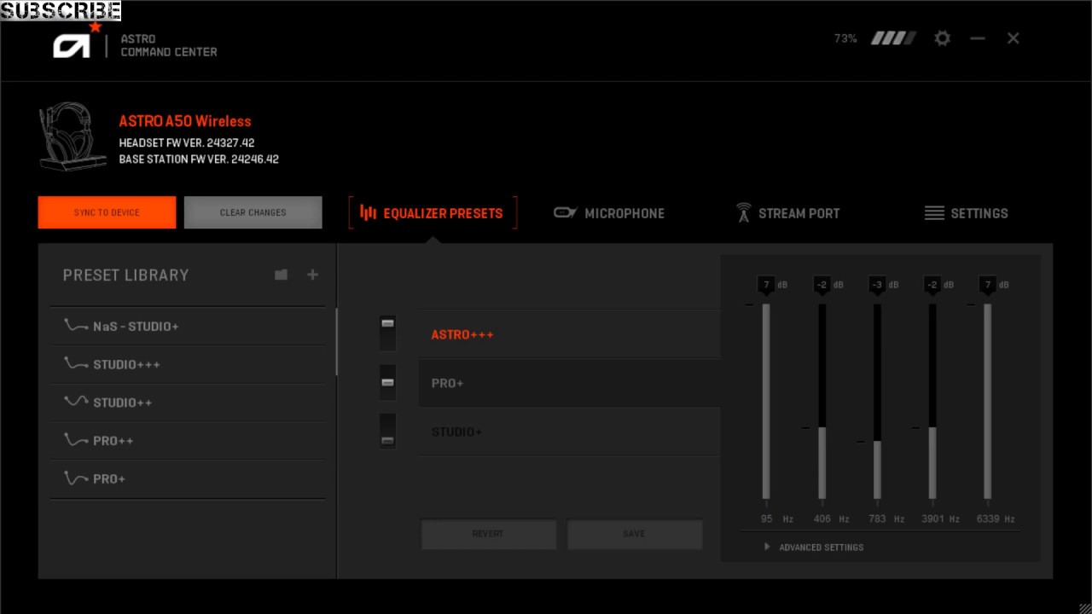Click the -2 dB value above 406 Hz

click(822, 285)
